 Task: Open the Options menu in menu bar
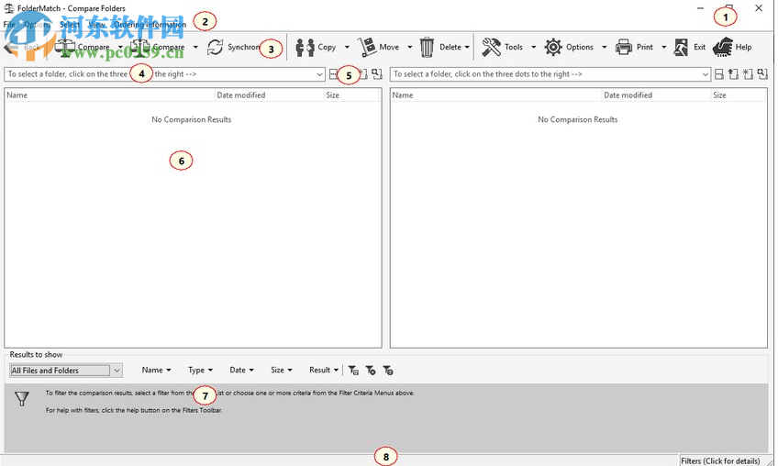point(38,25)
